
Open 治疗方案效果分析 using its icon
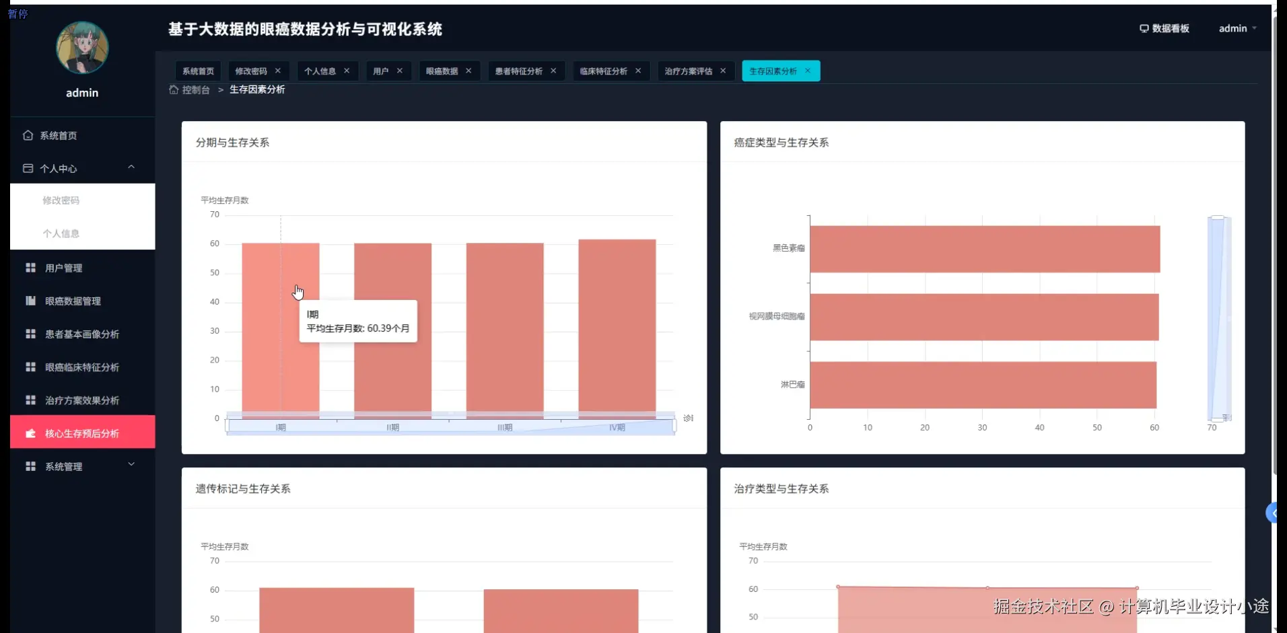click(x=29, y=400)
